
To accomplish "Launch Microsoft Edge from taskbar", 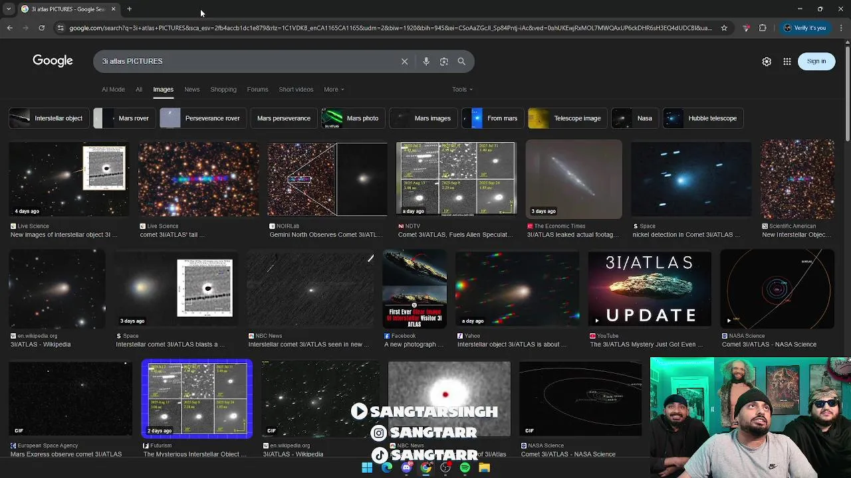I will tap(387, 467).
